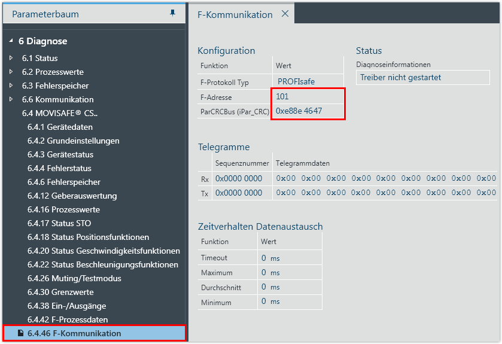
Task: Select 6.4.17 Status STO
Action: pyautogui.click(x=59, y=223)
